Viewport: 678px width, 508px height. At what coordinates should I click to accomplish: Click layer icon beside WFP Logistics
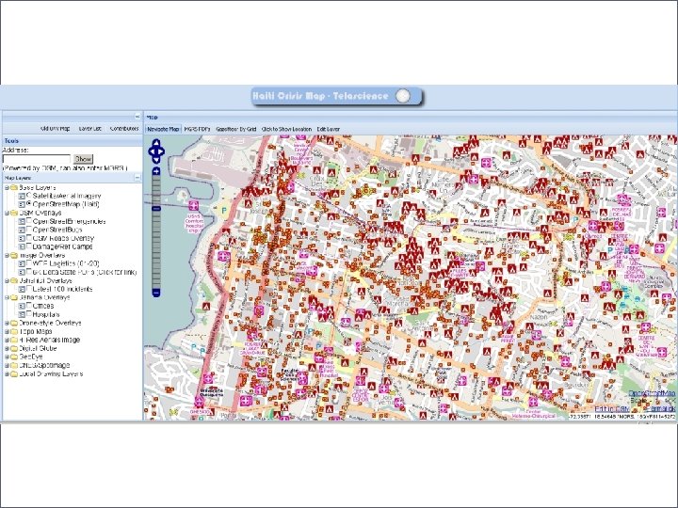[22, 264]
